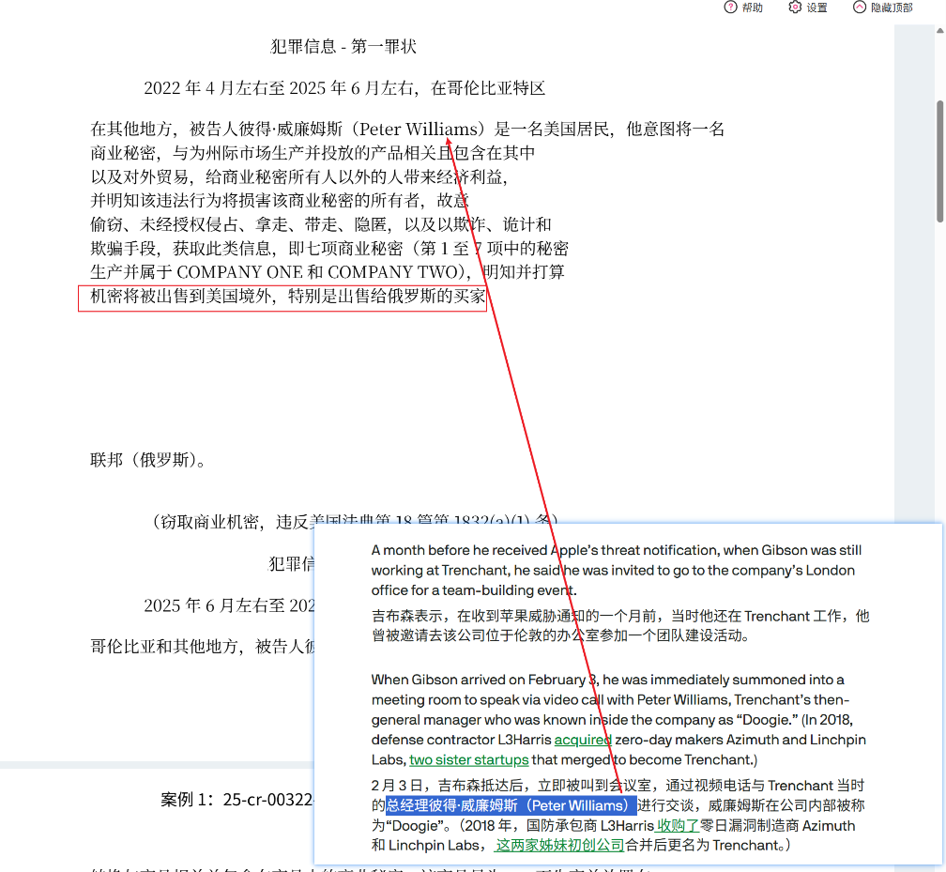The width and height of the screenshot is (946, 872).
Task: Click the "联邦（俄罗斯）。" line
Action: [148, 461]
